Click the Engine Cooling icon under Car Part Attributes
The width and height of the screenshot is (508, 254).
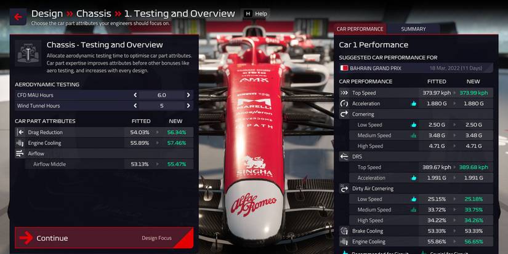pyautogui.click(x=20, y=143)
